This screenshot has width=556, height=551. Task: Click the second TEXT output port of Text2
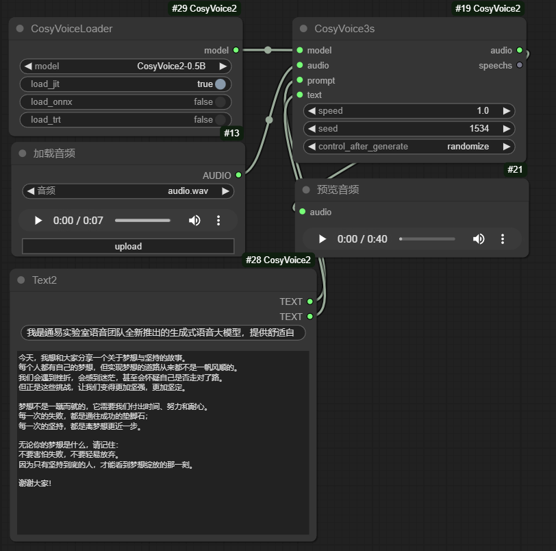(x=310, y=316)
